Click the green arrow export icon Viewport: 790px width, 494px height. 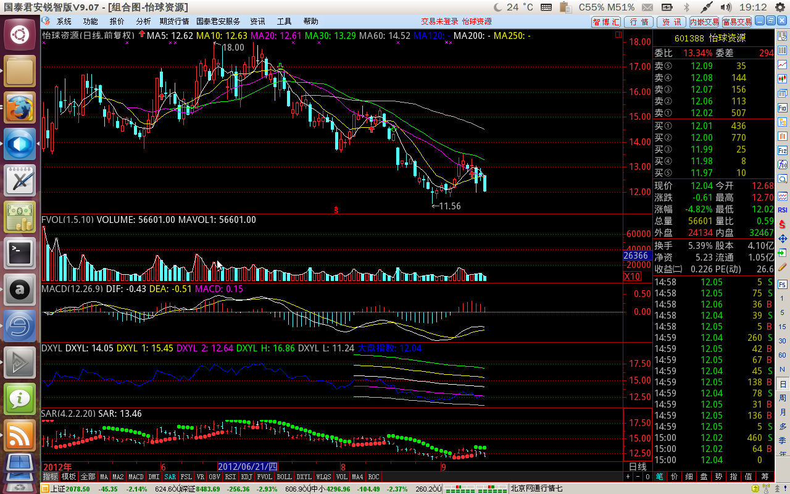tap(783, 253)
